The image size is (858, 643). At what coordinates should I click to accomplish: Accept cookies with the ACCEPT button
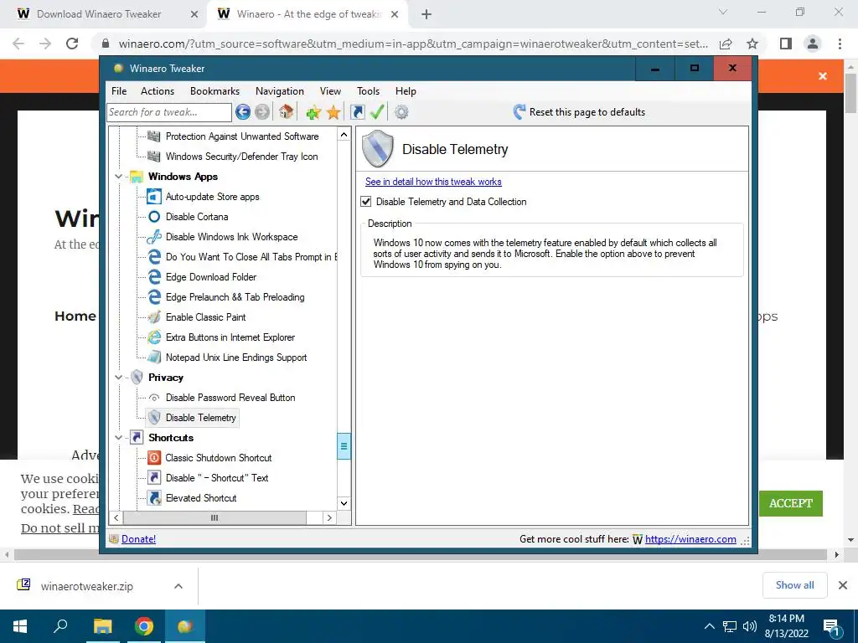(791, 503)
